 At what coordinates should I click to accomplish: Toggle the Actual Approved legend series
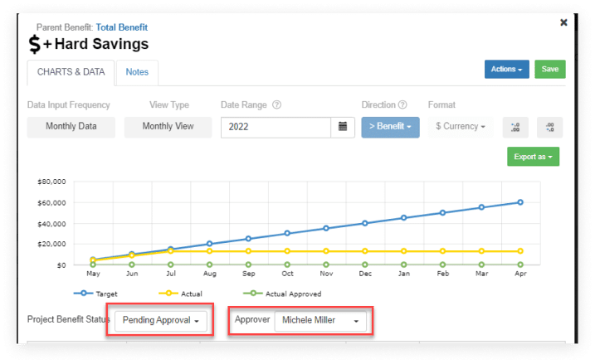tap(279, 293)
